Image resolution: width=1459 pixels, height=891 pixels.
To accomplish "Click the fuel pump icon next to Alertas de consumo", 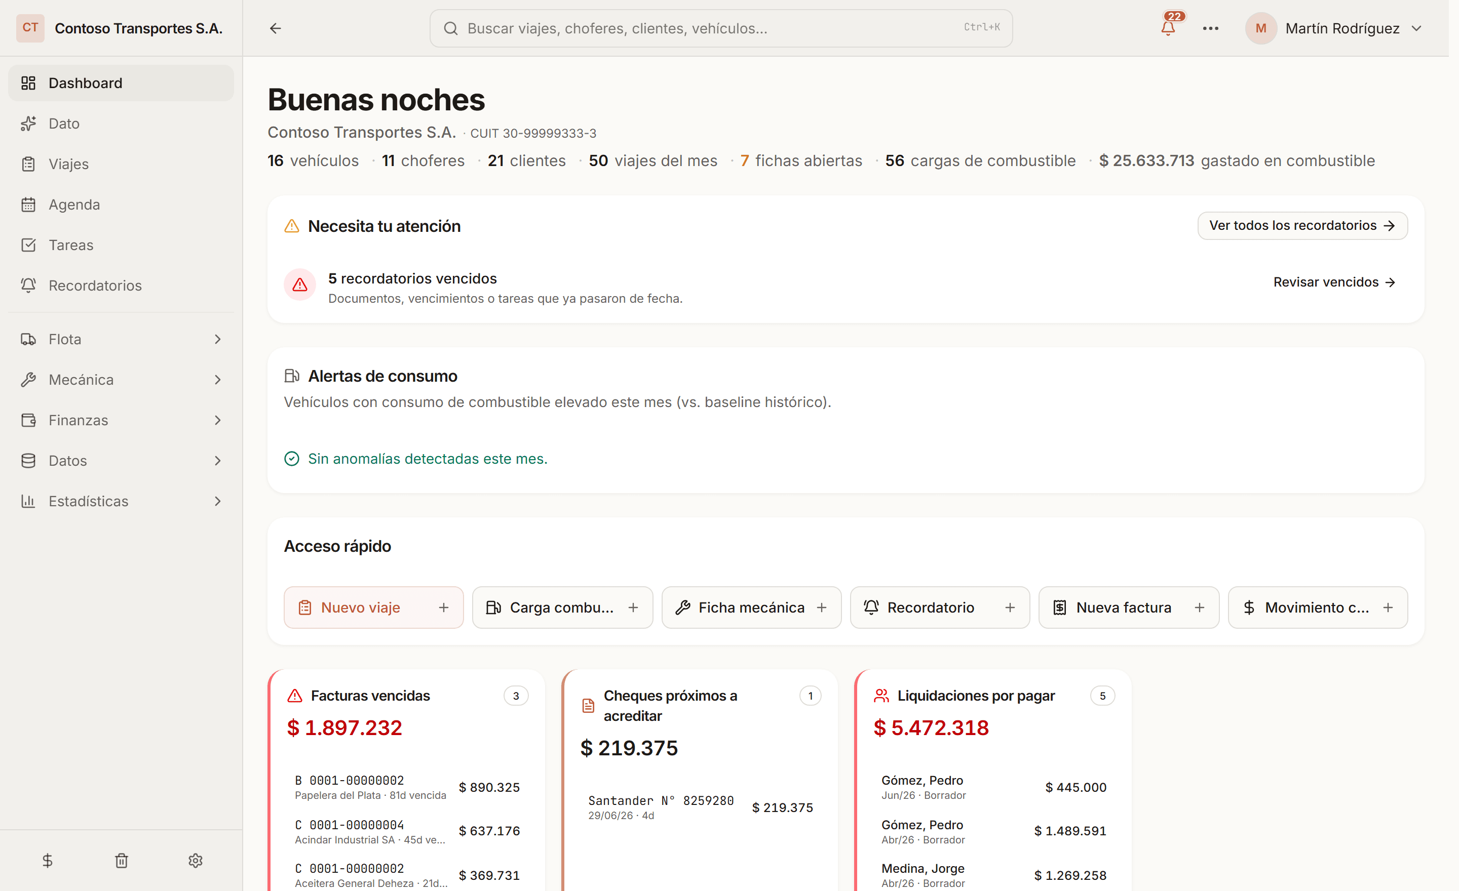I will [292, 376].
